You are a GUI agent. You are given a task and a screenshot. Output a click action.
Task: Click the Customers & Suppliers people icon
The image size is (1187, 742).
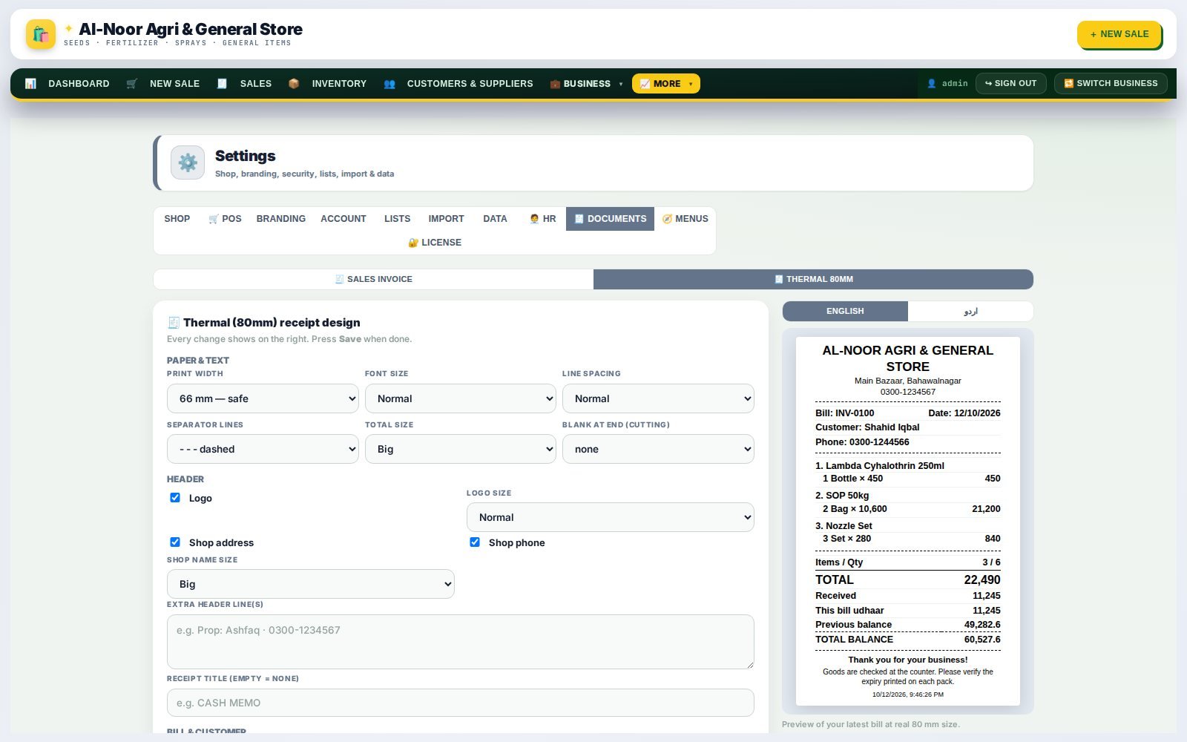click(389, 84)
